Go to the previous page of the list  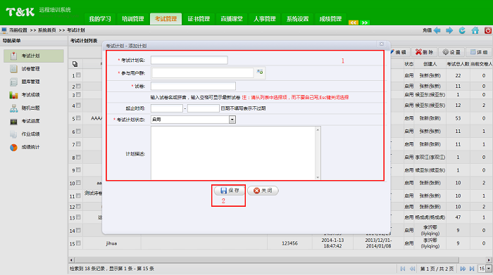(413, 269)
